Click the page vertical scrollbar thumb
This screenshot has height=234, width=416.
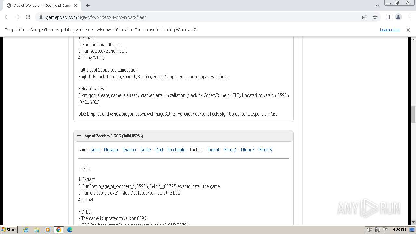[413, 114]
